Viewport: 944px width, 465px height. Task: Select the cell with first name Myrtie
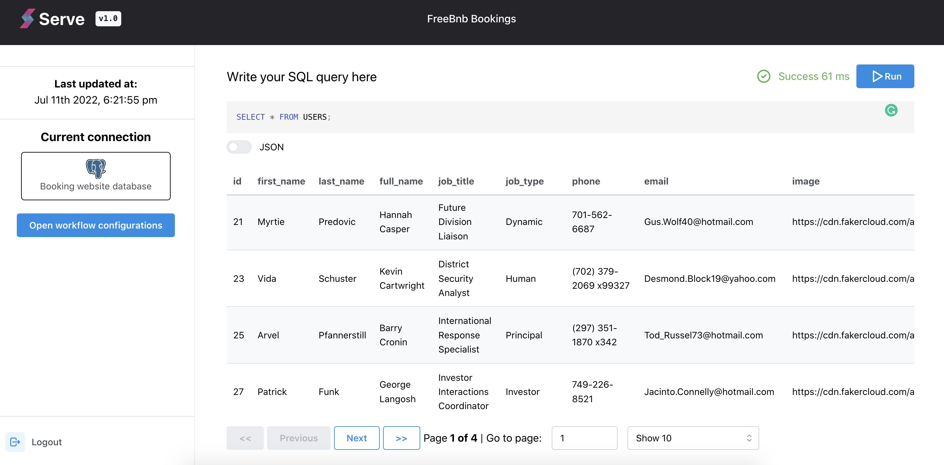click(x=271, y=222)
